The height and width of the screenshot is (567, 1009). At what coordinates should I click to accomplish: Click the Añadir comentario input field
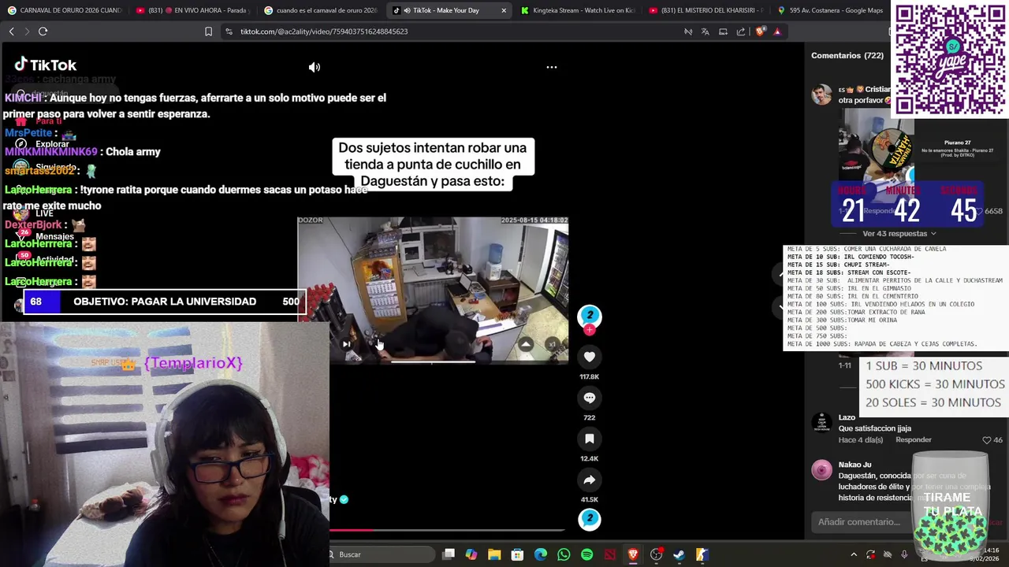863,522
